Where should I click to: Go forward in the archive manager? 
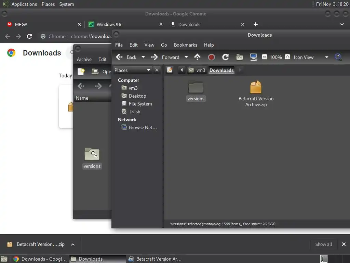pyautogui.click(x=98, y=86)
